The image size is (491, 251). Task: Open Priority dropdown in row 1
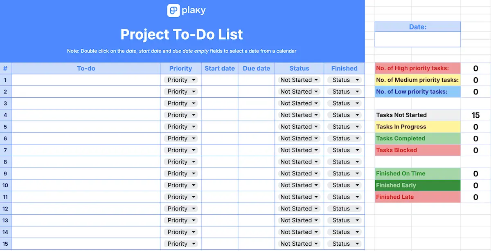tap(180, 80)
